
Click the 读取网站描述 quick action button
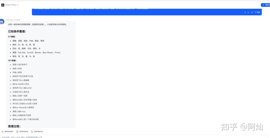tap(7, 131)
